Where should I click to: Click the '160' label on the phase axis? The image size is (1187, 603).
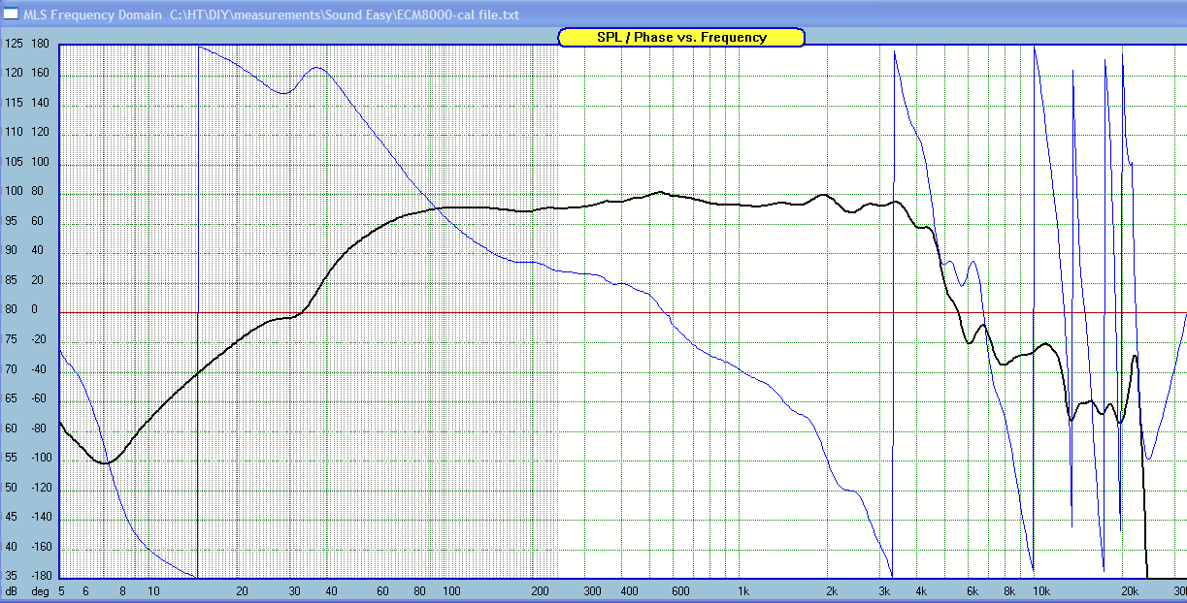point(41,74)
